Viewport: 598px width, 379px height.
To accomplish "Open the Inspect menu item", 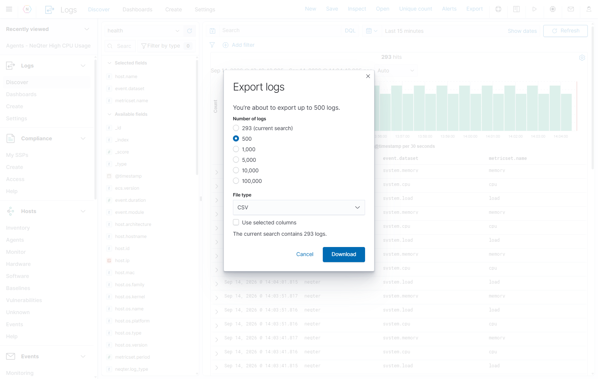I will (357, 9).
